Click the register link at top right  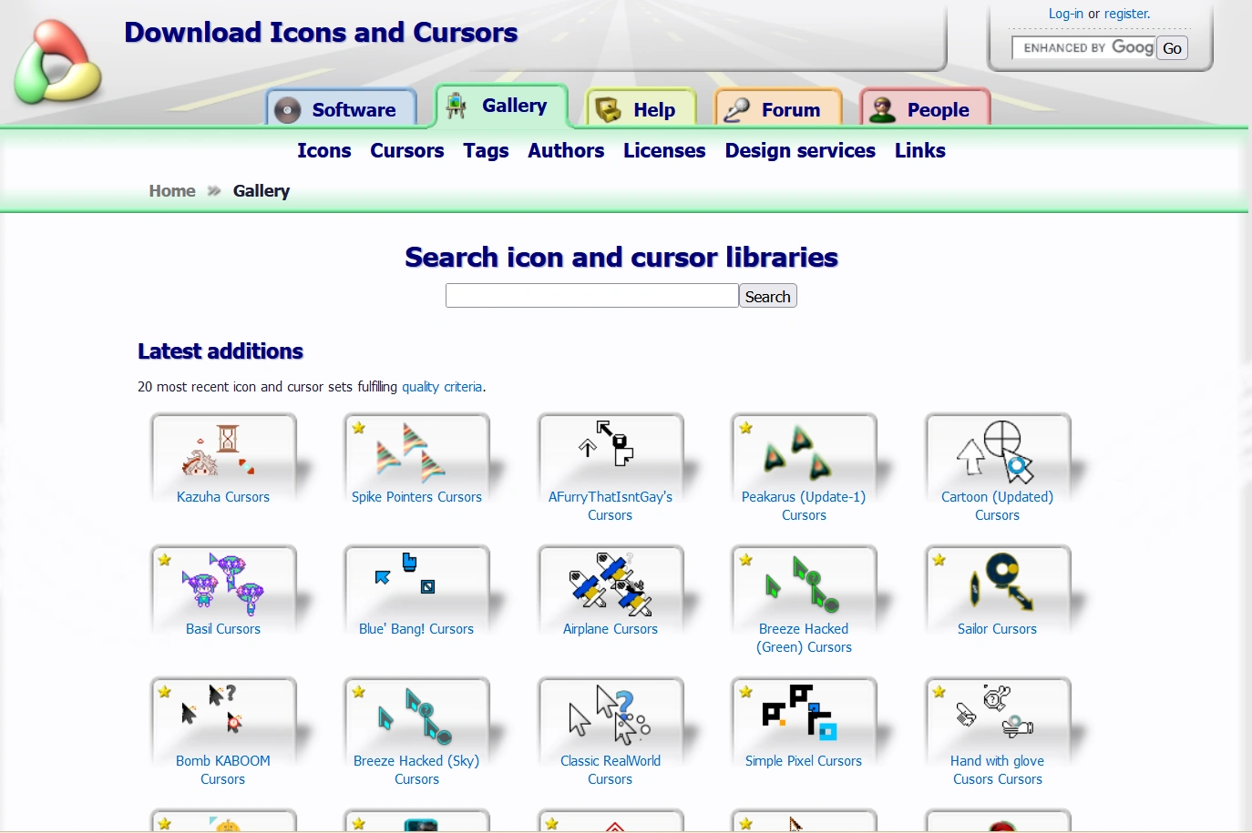click(x=1126, y=14)
